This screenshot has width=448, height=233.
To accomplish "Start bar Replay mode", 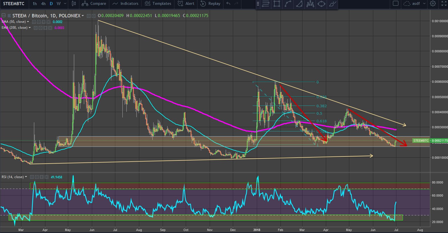I will tap(210, 4).
